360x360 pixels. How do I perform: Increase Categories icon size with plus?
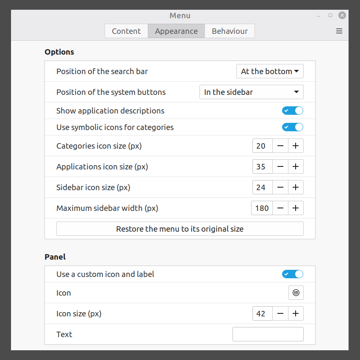296,146
